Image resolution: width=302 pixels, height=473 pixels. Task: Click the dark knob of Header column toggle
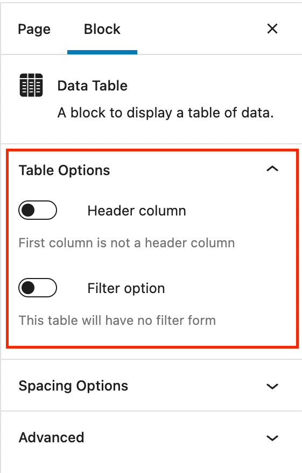29,210
